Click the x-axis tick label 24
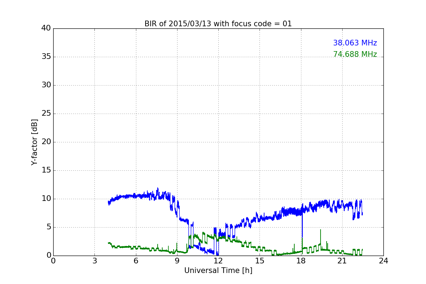This screenshot has width=426, height=284. point(383,261)
